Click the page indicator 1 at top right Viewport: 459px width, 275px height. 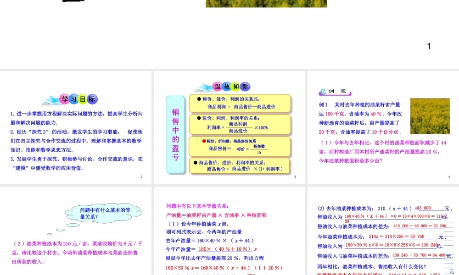[428, 46]
